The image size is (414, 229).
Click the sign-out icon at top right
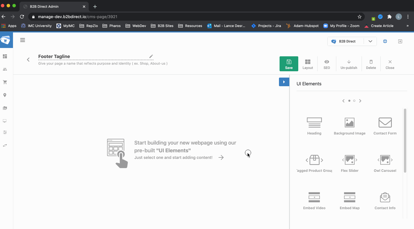click(400, 41)
